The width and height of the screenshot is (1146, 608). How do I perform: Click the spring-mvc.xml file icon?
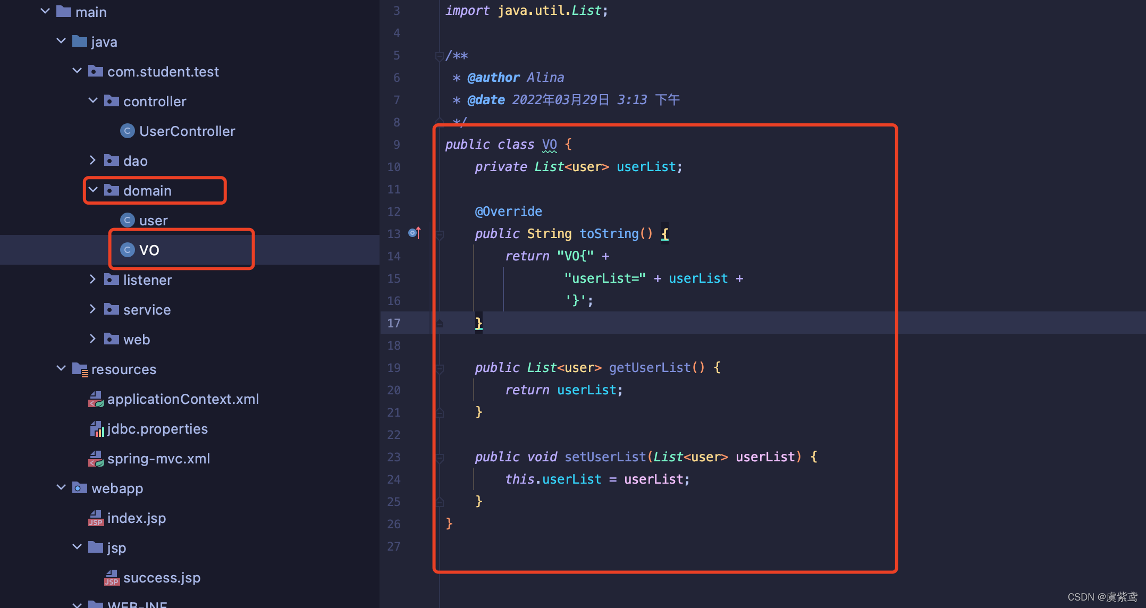pyautogui.click(x=96, y=459)
